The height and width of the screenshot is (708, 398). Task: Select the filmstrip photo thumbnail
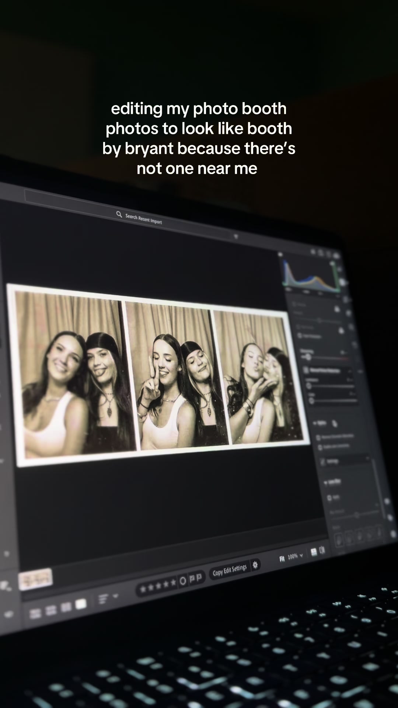(x=35, y=580)
